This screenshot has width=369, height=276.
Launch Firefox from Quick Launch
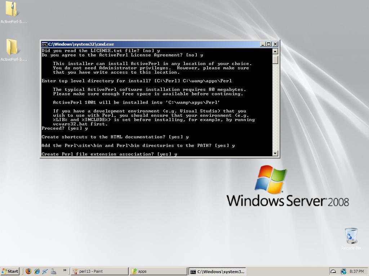click(x=28, y=271)
